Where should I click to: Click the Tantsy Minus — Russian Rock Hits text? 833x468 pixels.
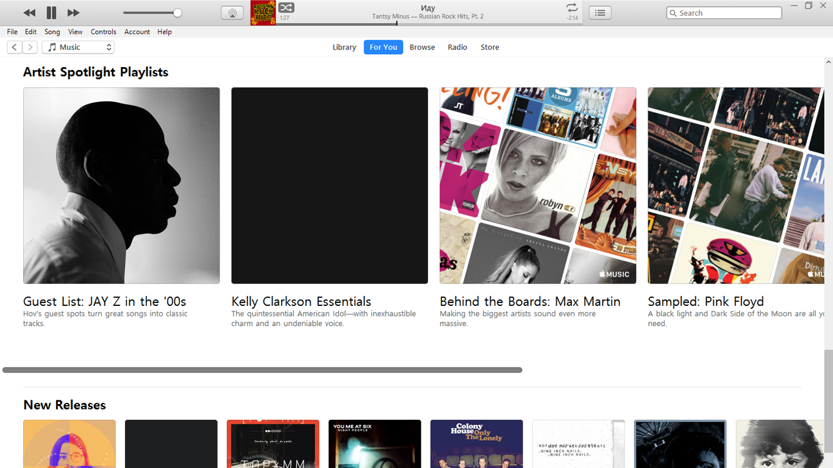pos(428,16)
